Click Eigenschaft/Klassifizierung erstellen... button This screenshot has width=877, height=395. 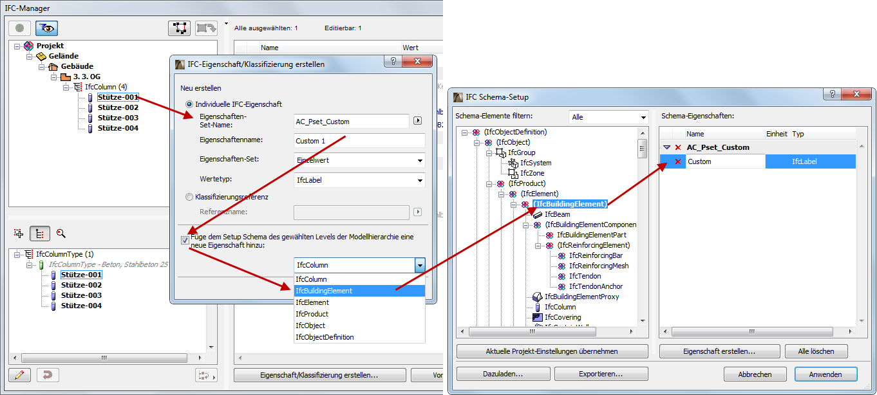[319, 375]
